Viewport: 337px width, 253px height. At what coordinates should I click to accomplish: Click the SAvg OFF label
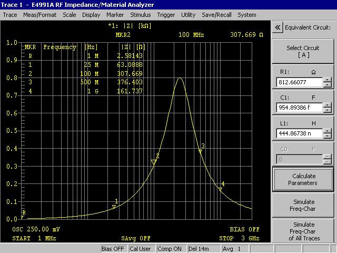pyautogui.click(x=136, y=238)
